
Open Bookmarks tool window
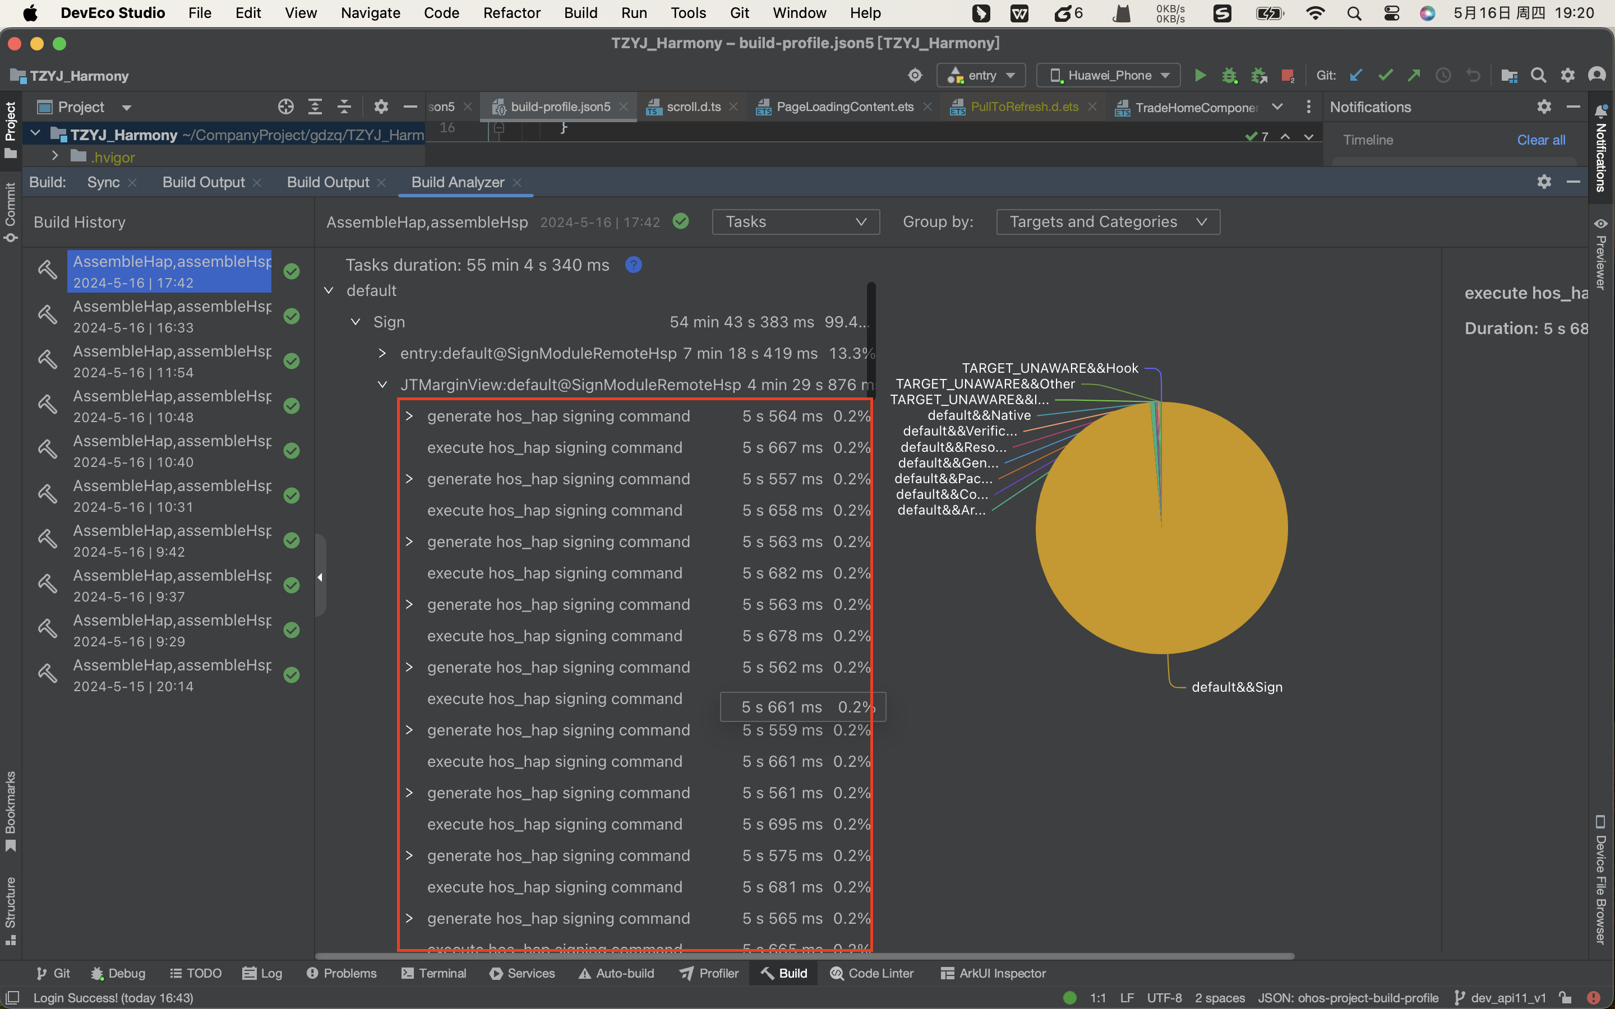(x=10, y=812)
